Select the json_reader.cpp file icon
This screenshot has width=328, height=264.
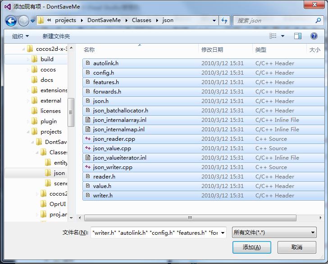click(88, 139)
